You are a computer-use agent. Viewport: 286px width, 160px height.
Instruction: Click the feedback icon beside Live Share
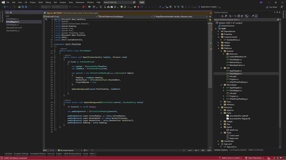(x=282, y=7)
